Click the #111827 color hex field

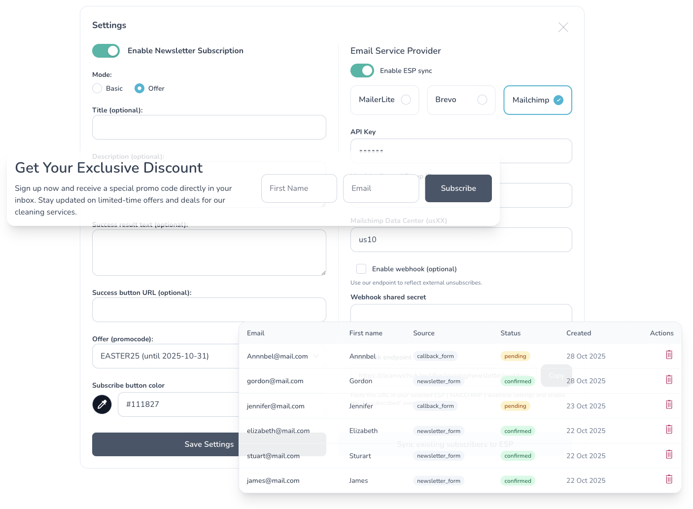tap(179, 404)
